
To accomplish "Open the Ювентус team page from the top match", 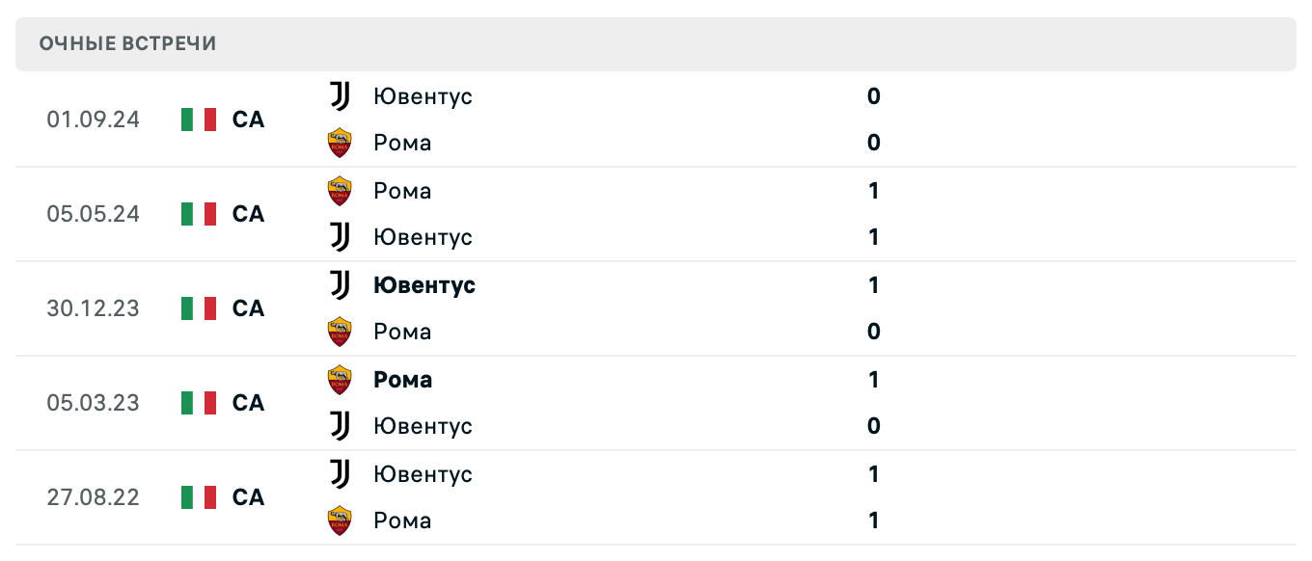I will pos(423,96).
